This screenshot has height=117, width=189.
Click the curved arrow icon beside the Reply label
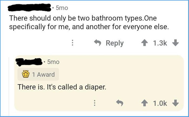click(x=97, y=43)
